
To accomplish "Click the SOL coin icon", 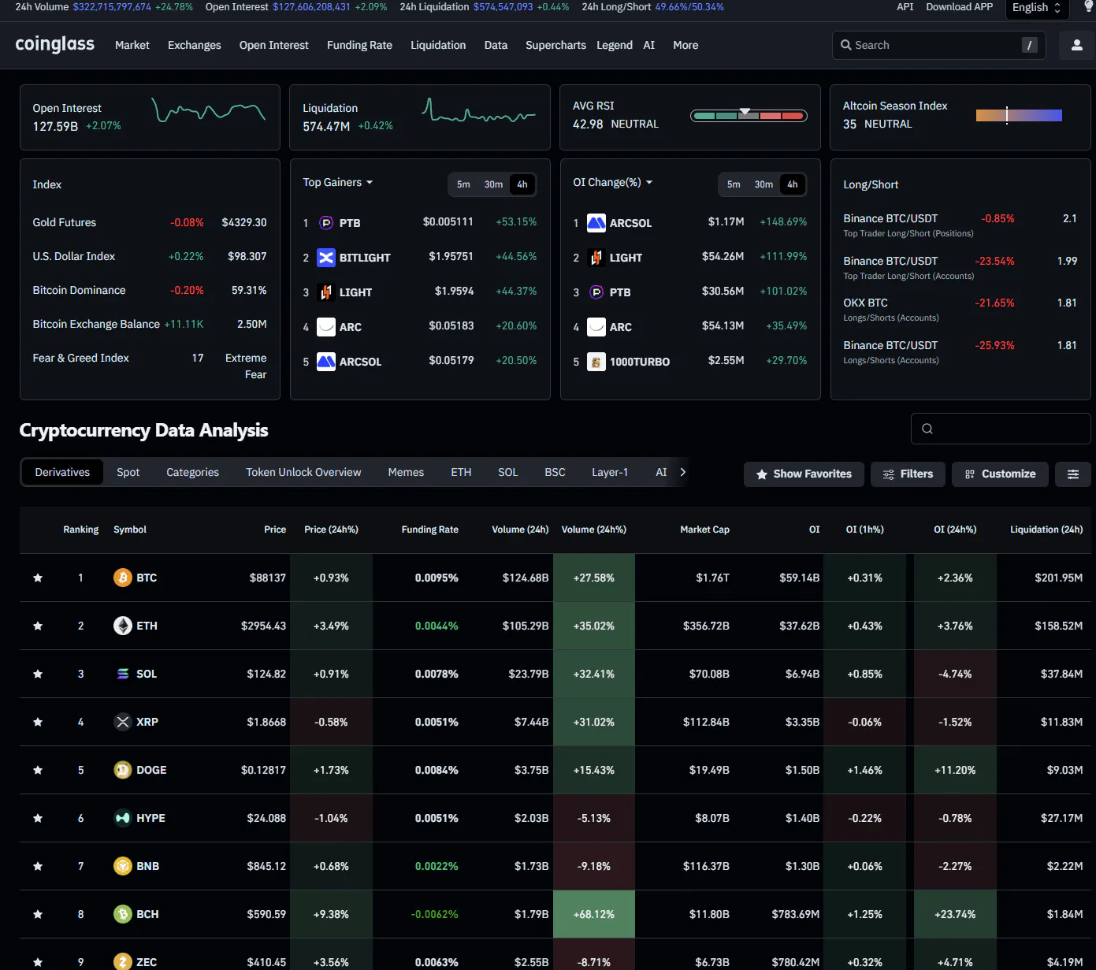I will click(x=123, y=674).
